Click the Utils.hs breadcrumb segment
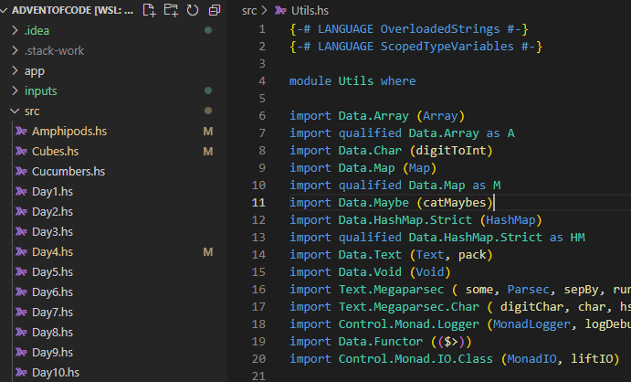 point(310,10)
